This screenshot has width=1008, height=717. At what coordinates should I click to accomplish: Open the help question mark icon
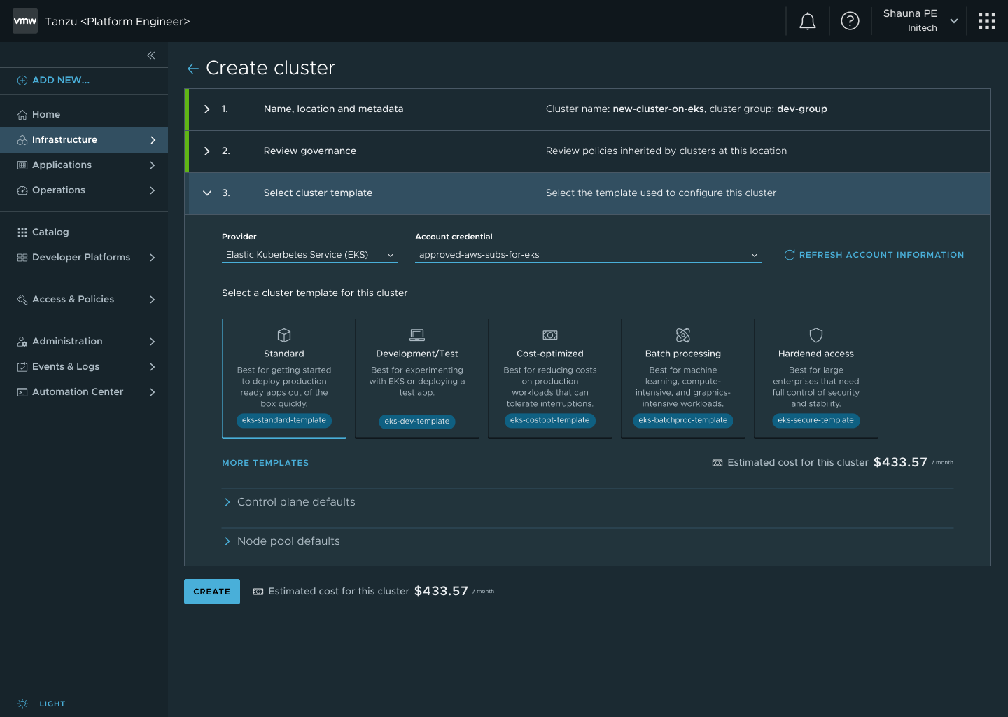click(x=850, y=21)
